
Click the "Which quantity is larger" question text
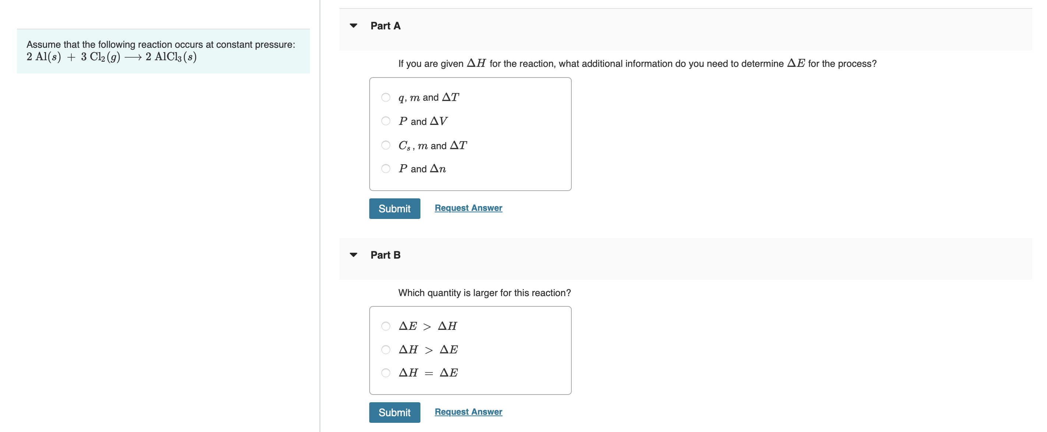pyautogui.click(x=484, y=293)
